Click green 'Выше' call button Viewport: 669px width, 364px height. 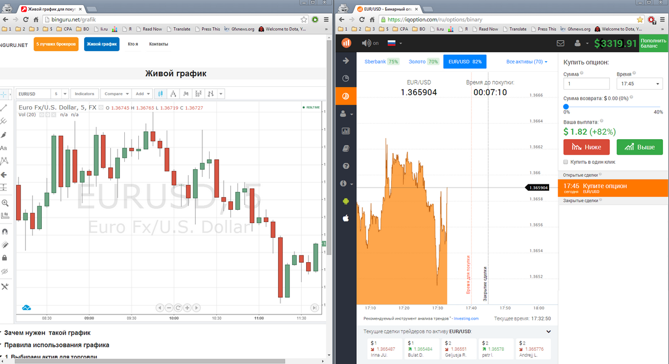[639, 147]
